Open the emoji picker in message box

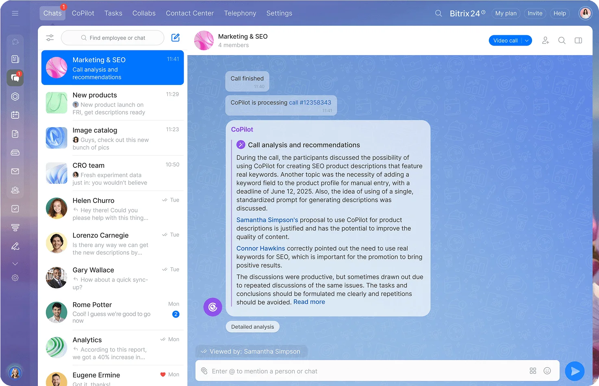[x=547, y=371]
